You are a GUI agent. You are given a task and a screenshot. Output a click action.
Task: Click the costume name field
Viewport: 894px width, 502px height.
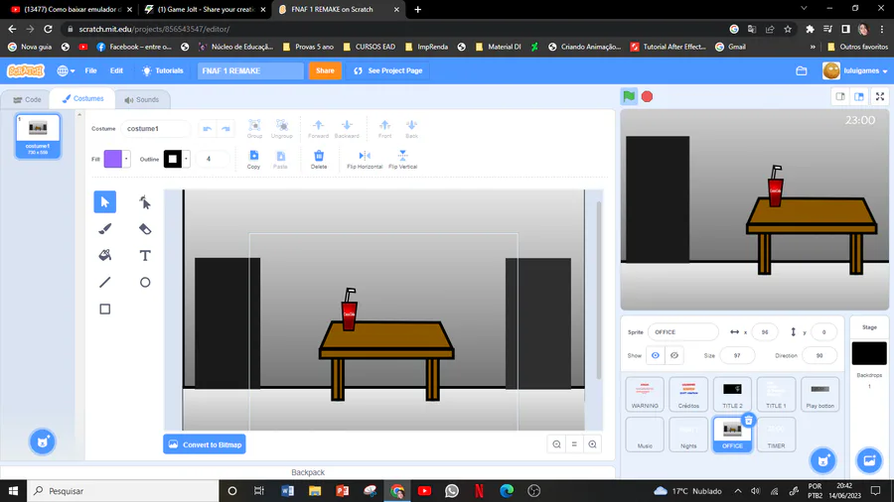coord(156,129)
